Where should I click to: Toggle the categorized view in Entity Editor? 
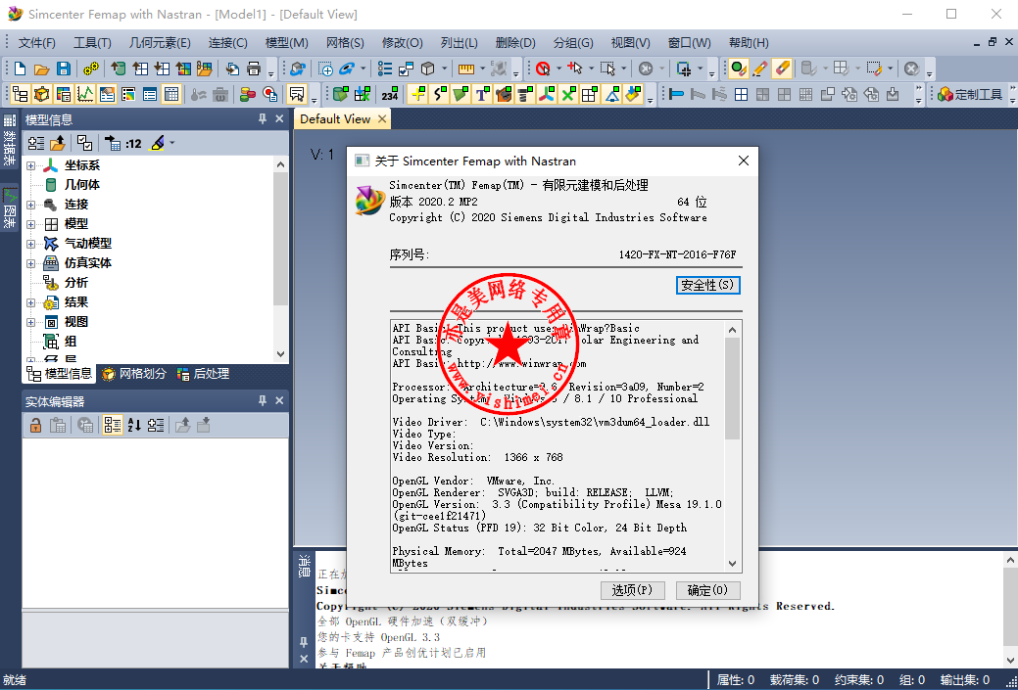pos(113,426)
